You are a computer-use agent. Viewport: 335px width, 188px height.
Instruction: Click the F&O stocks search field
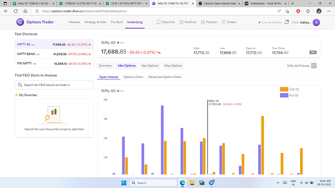(54, 85)
